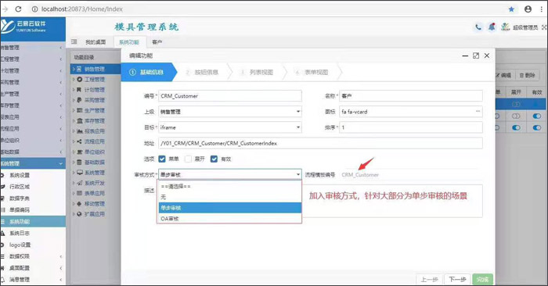Click the green 完成 button
Image resolution: width=548 pixels, height=286 pixels.
(483, 280)
